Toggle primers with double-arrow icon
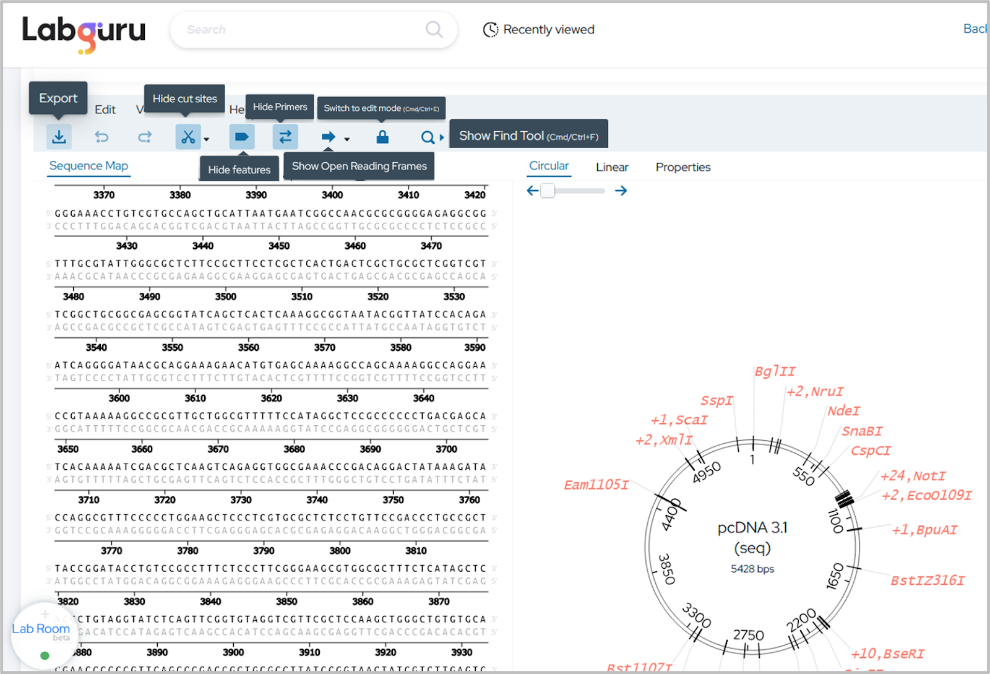This screenshot has height=674, width=990. click(x=285, y=137)
